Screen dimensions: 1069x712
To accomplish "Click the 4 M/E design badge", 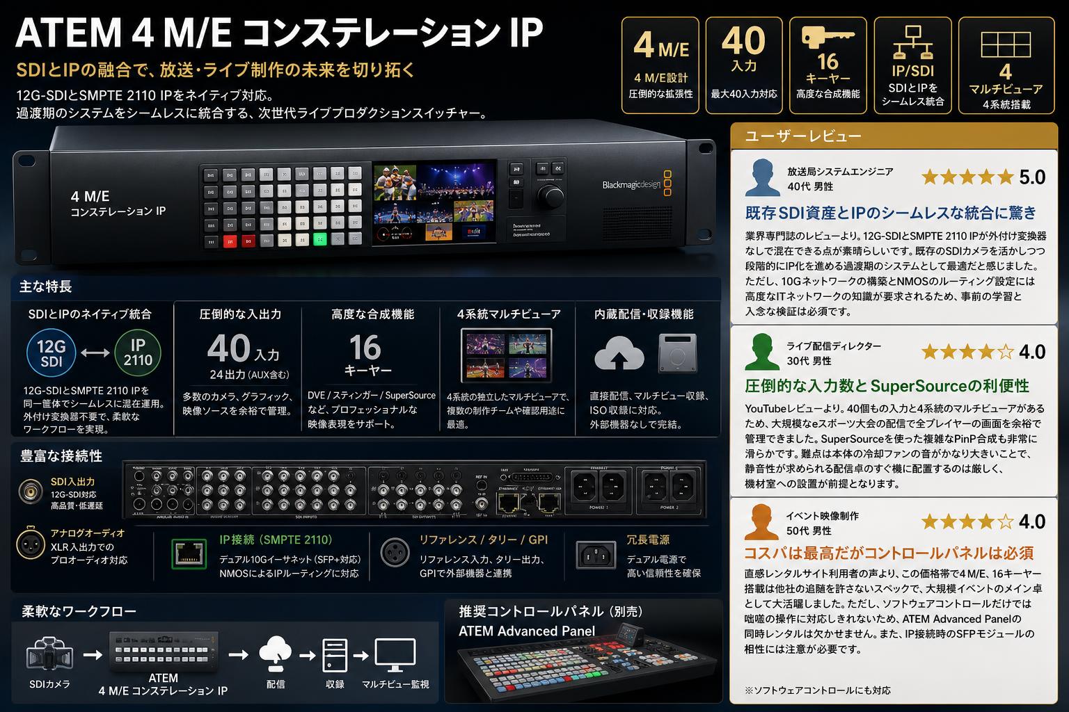I will click(660, 65).
